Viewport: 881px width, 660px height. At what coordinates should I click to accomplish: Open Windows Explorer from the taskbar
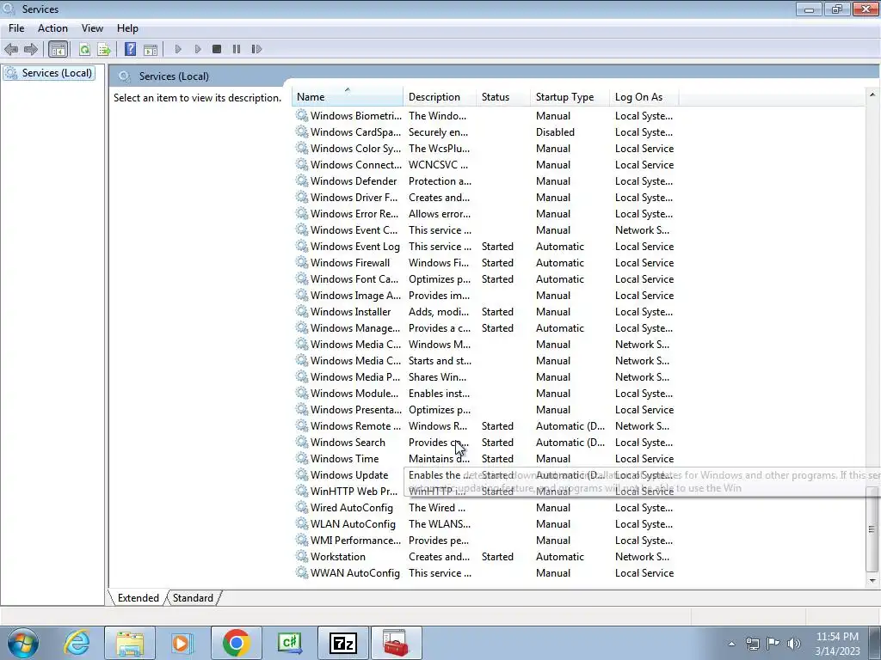(x=130, y=643)
